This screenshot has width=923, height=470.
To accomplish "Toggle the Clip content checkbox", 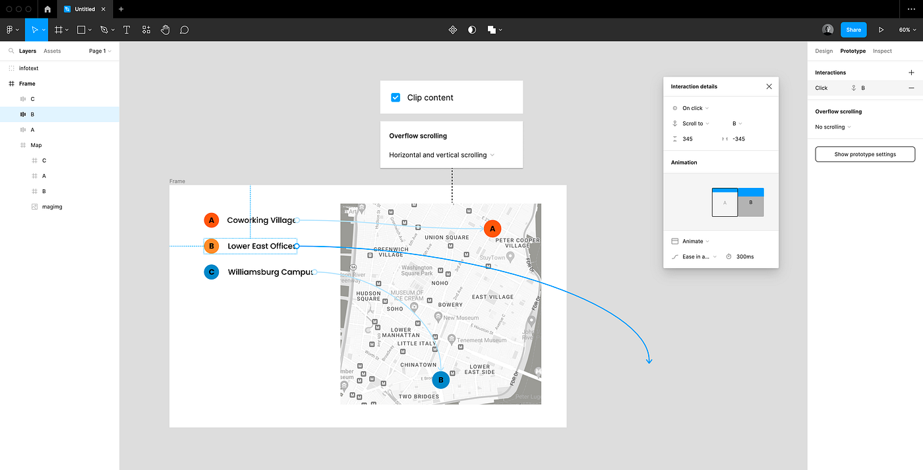I will click(x=396, y=98).
